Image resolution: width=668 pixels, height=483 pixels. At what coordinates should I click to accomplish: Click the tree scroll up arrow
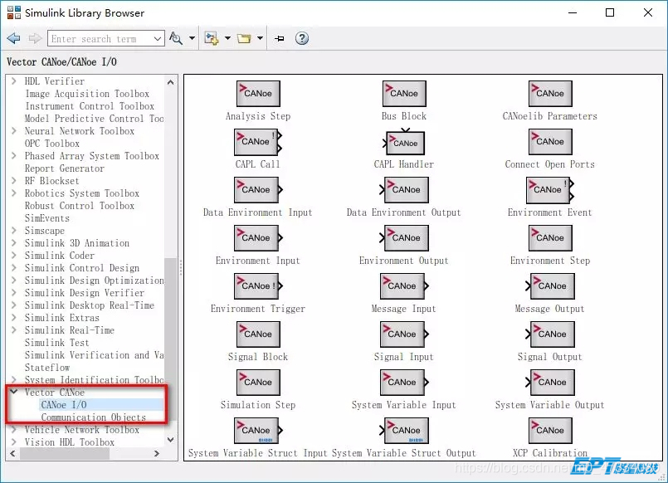tap(170, 82)
